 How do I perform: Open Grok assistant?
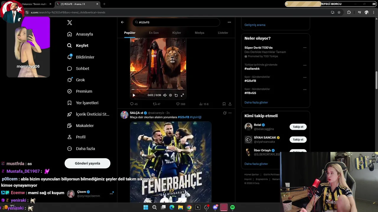[x=76, y=80]
